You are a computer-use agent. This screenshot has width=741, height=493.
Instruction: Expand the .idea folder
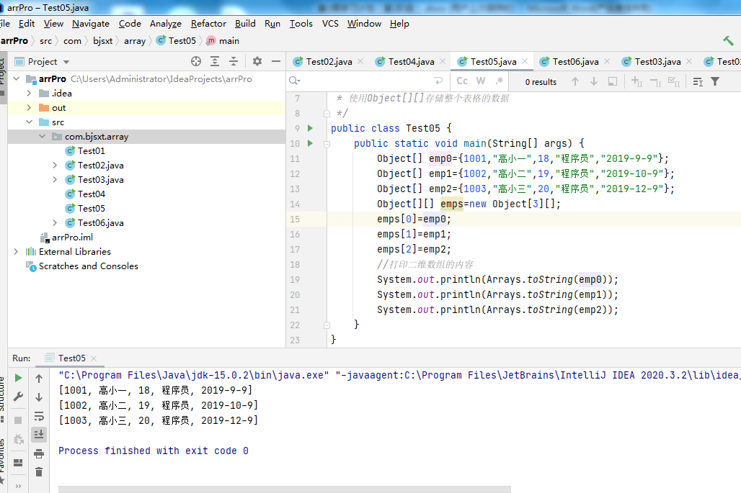pyautogui.click(x=29, y=94)
